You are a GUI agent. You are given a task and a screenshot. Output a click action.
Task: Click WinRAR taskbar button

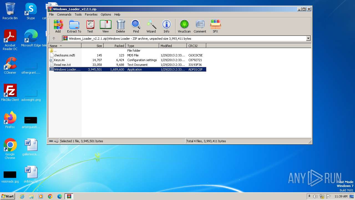pyautogui.click(x=69, y=196)
